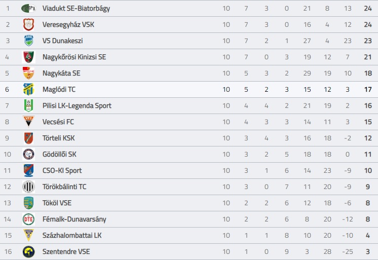
Task: Click the Veresegyház VSK club crest
Action: (x=28, y=25)
